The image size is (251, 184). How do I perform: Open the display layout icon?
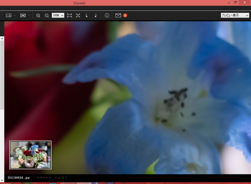(9, 16)
